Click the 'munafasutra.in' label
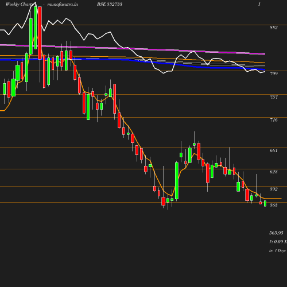 pos(63,5)
